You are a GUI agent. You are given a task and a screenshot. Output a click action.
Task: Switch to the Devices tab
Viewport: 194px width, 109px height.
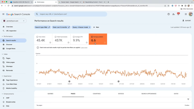click(x=121, y=94)
